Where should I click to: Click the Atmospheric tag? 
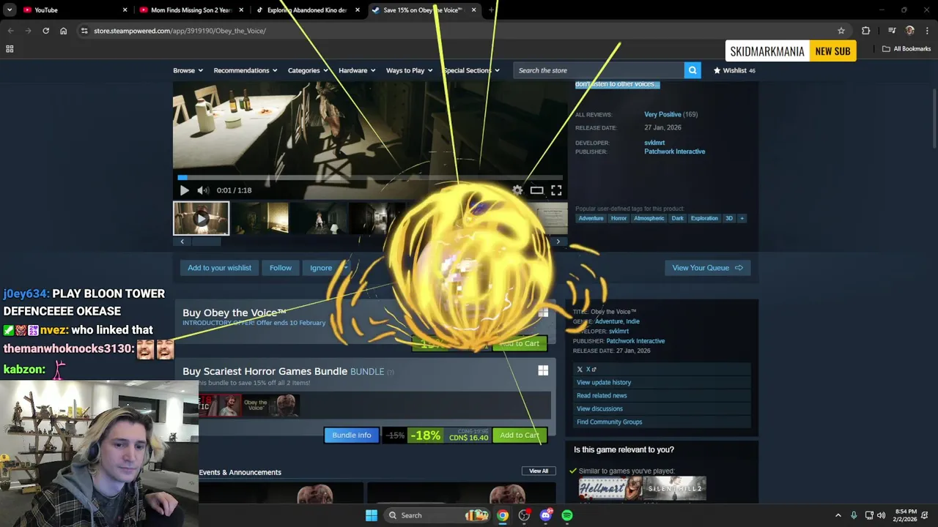pyautogui.click(x=649, y=218)
